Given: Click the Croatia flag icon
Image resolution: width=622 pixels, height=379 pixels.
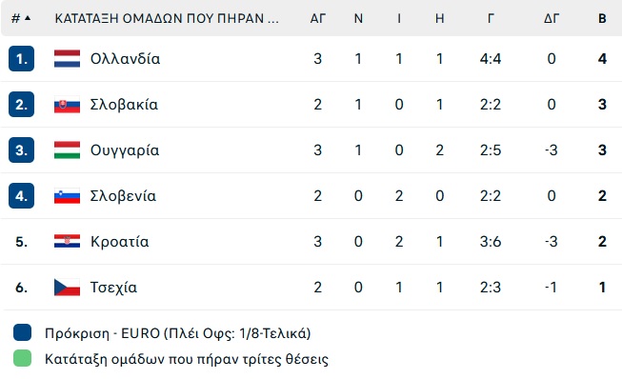Looking at the screenshot, I should pyautogui.click(x=67, y=242).
